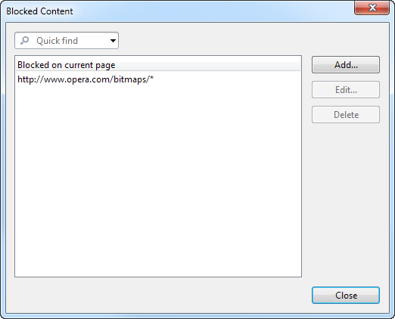This screenshot has height=319, width=395.
Task: Dismiss Blocked Content via the title bar X
Action: coord(372,8)
